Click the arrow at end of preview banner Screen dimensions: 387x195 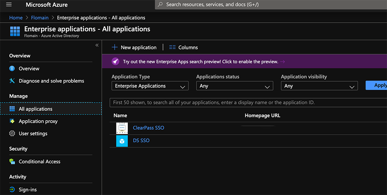coord(283,61)
